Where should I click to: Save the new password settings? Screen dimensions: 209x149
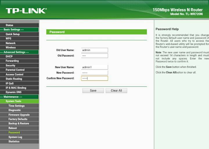[x=93, y=90]
